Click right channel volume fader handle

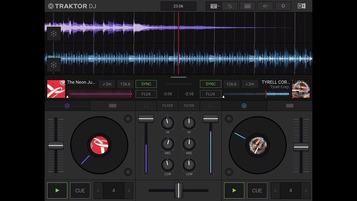click(x=211, y=119)
